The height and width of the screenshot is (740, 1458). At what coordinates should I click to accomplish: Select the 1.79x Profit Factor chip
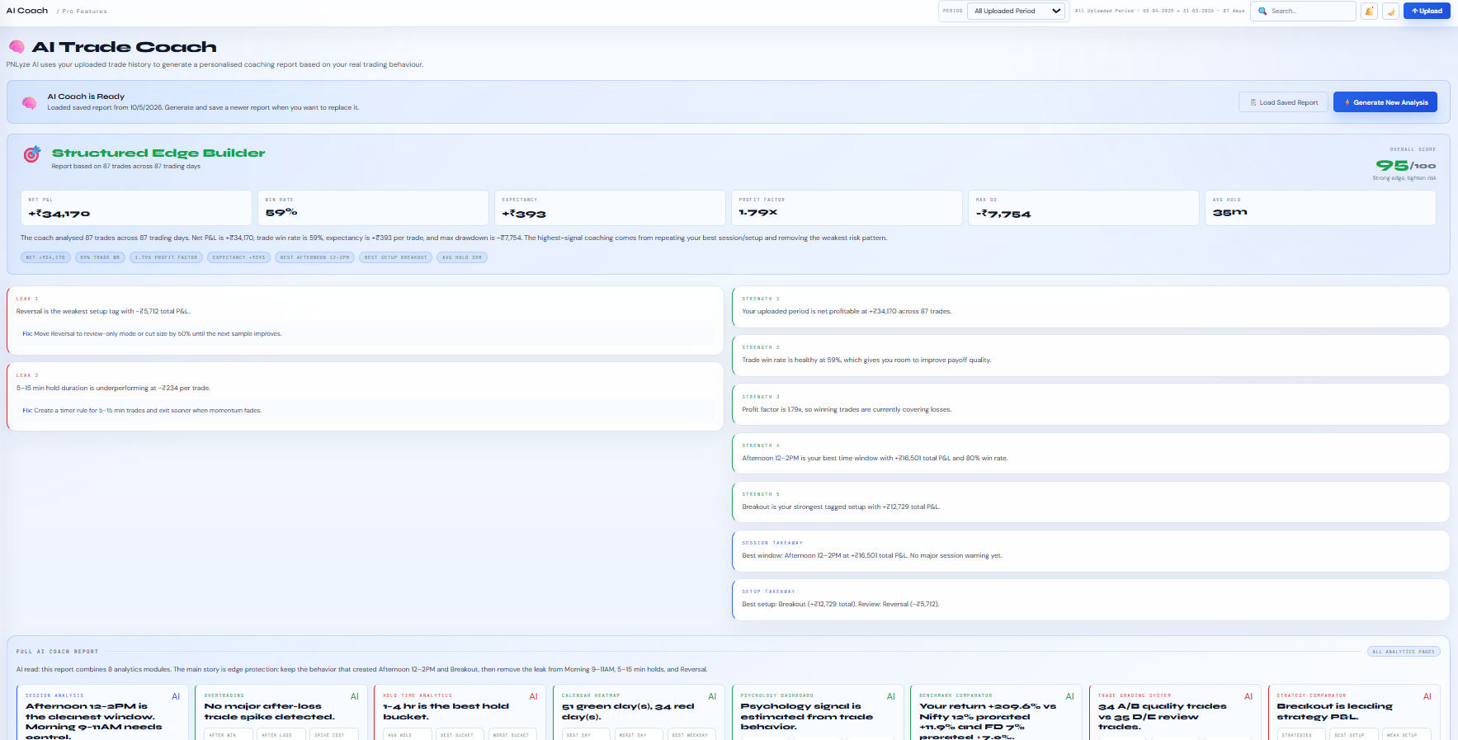(166, 257)
